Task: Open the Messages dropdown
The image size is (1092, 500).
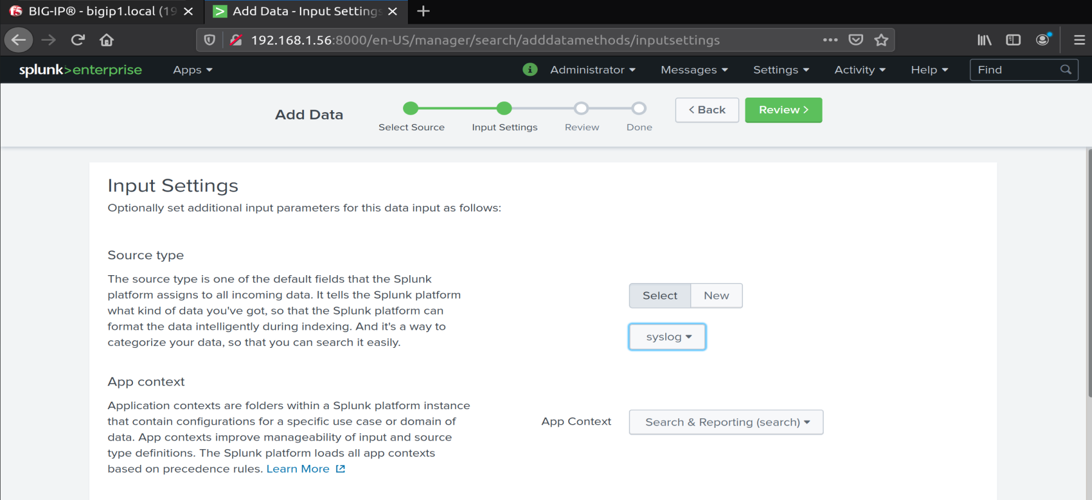Action: point(694,70)
